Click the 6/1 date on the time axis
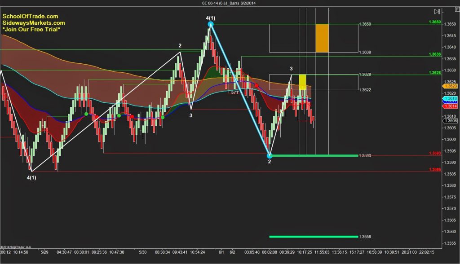Screen dimensions: 460x264 [x=221, y=252]
